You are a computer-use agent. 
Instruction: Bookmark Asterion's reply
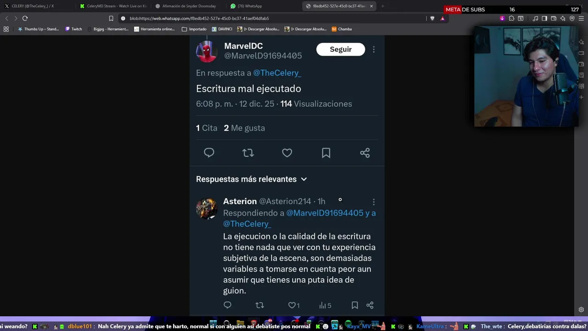pos(355,305)
